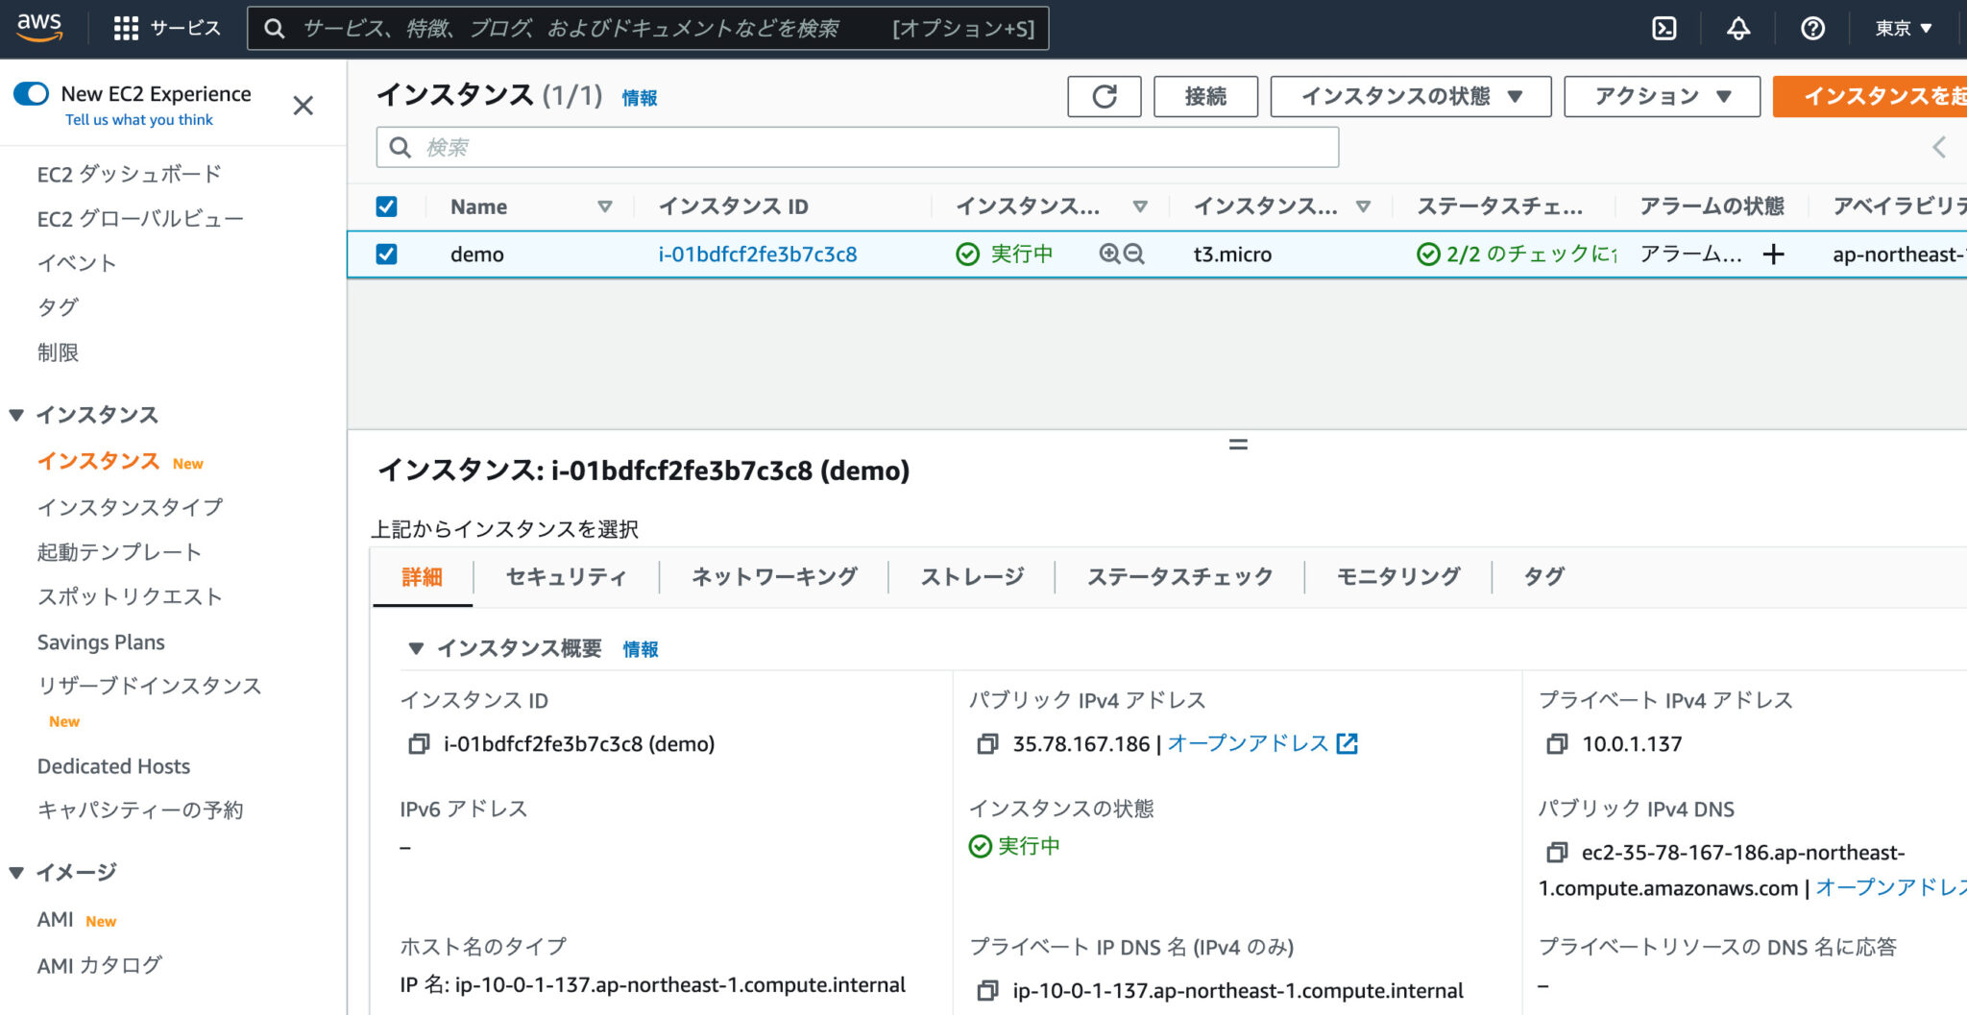
Task: Deselect the demo instance row checkbox
Action: tap(387, 254)
